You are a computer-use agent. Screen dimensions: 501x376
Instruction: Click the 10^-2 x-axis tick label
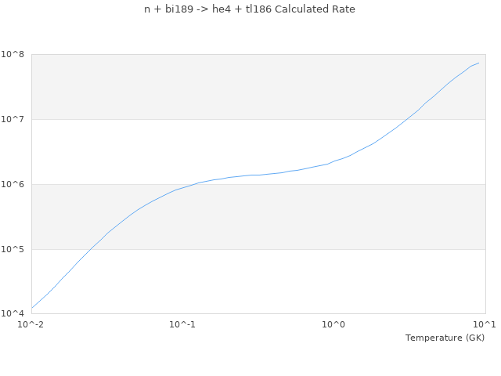31,324
